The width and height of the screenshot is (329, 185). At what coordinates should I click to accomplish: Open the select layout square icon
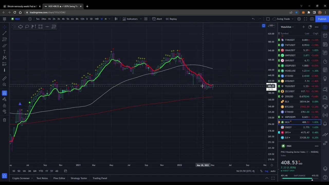point(268,19)
